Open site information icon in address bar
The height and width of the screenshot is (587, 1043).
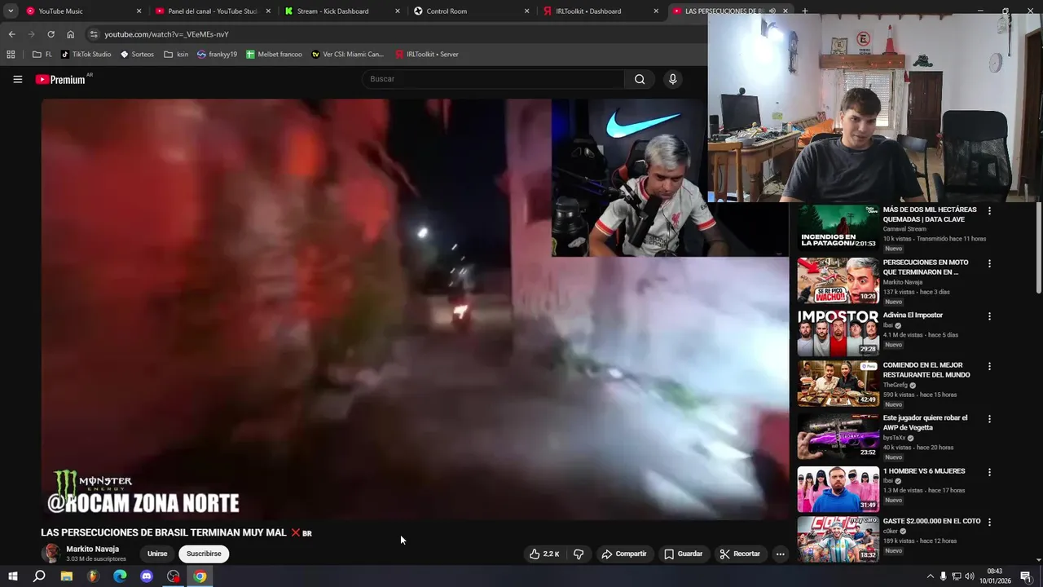point(94,34)
